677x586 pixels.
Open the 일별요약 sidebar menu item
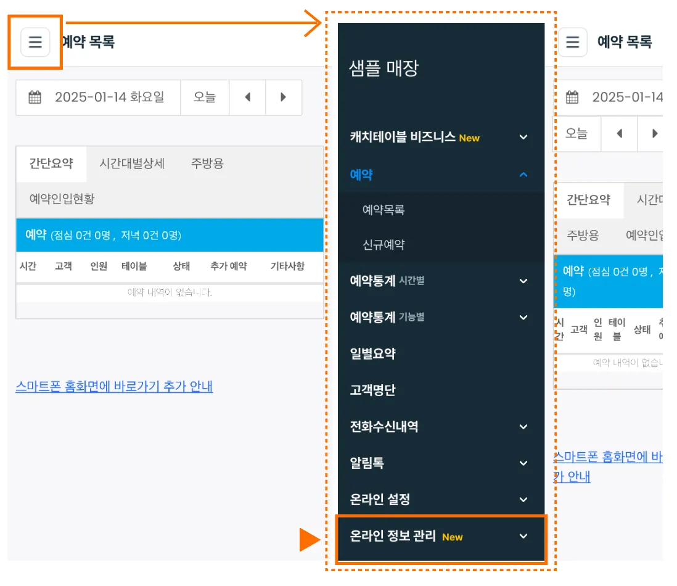[x=372, y=353]
